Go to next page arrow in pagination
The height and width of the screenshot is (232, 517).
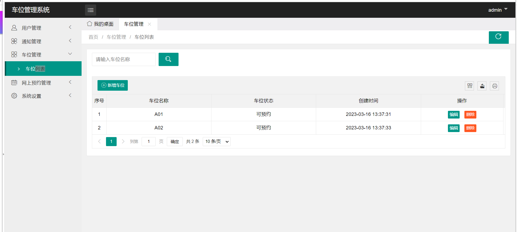click(123, 142)
